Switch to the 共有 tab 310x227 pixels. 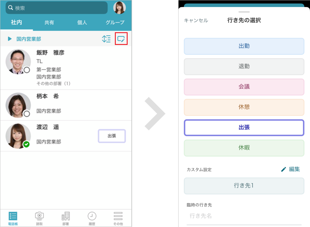pos(49,22)
